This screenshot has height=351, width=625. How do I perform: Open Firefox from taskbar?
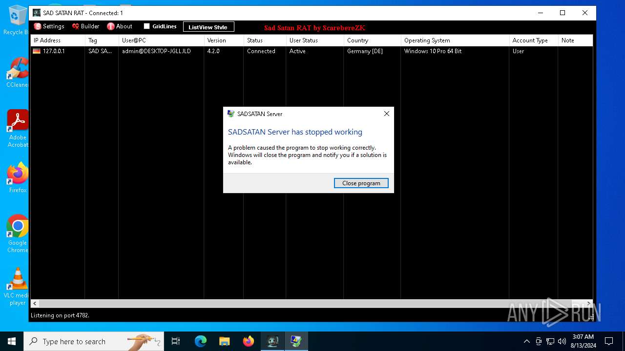[x=249, y=341]
